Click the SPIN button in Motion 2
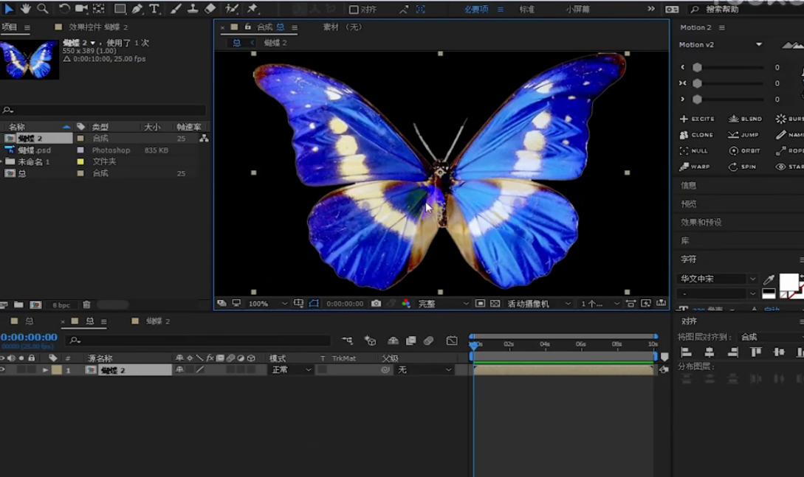The width and height of the screenshot is (804, 477). [743, 167]
